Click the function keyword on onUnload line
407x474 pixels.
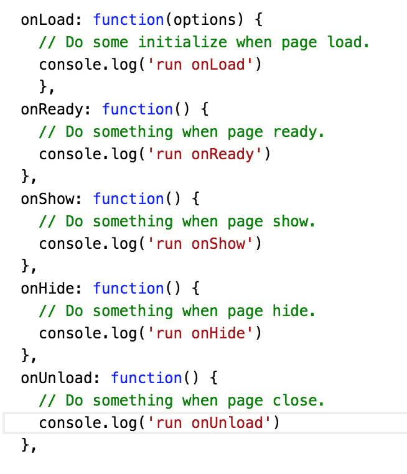tap(146, 378)
